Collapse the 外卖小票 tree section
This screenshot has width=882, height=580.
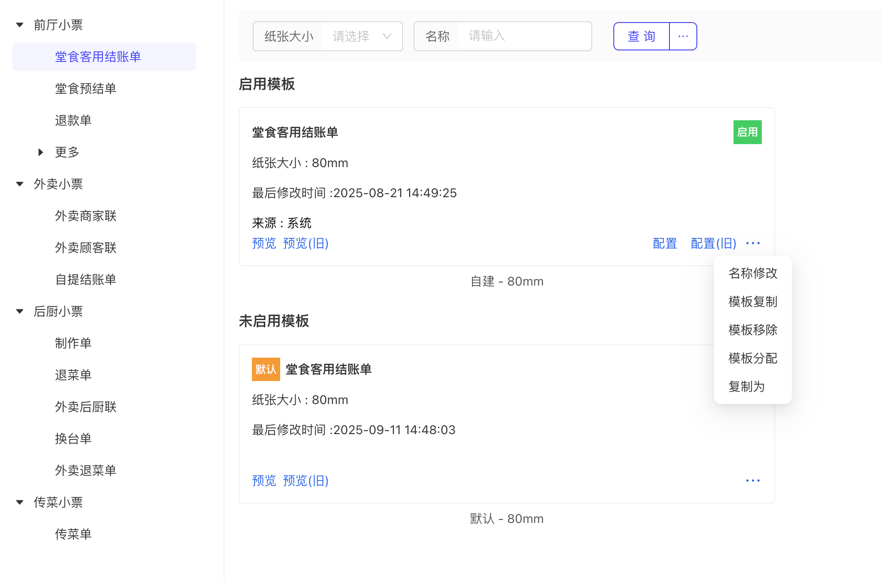pos(20,184)
